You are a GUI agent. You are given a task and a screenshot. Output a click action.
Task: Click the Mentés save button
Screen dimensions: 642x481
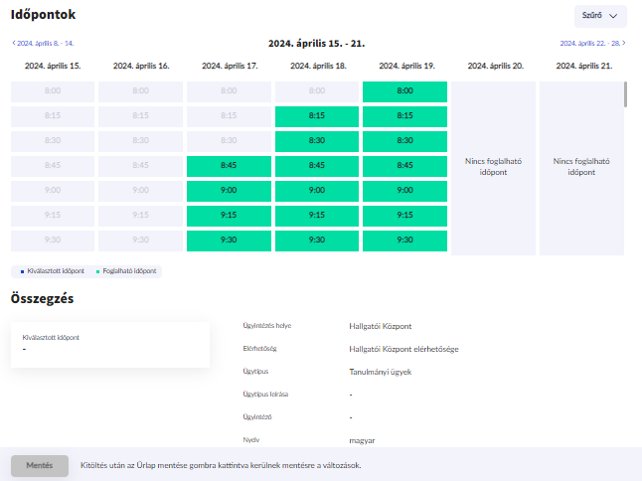pyautogui.click(x=40, y=465)
